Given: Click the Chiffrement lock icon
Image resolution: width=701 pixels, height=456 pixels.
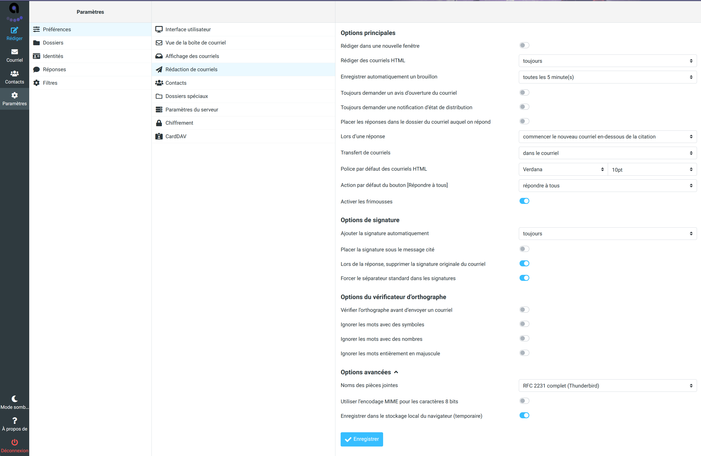Looking at the screenshot, I should pyautogui.click(x=159, y=123).
